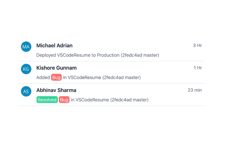This screenshot has height=148, width=227.
Task: Click Abhinav Sharma's AS avatar
Action: 26,91
